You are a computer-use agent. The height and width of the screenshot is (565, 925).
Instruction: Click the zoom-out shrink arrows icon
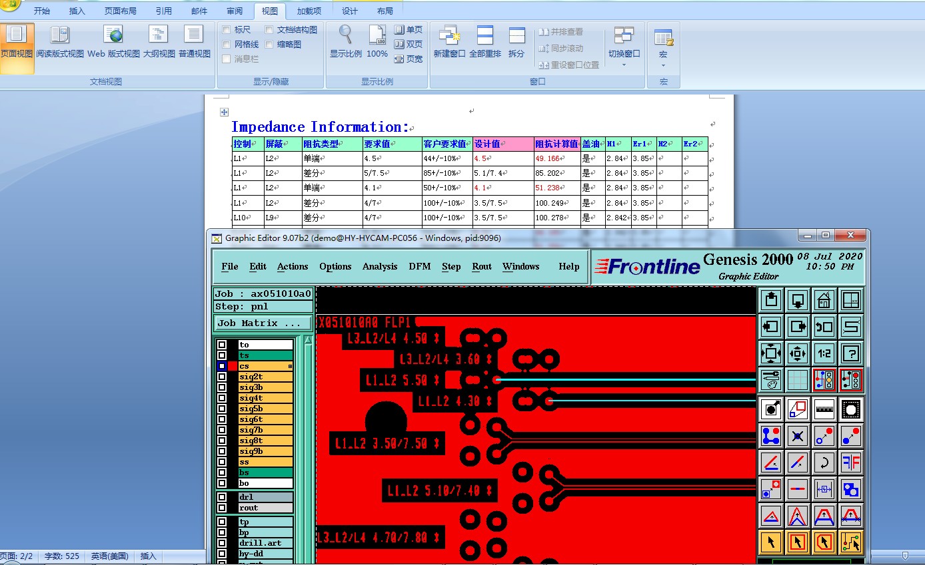click(798, 353)
